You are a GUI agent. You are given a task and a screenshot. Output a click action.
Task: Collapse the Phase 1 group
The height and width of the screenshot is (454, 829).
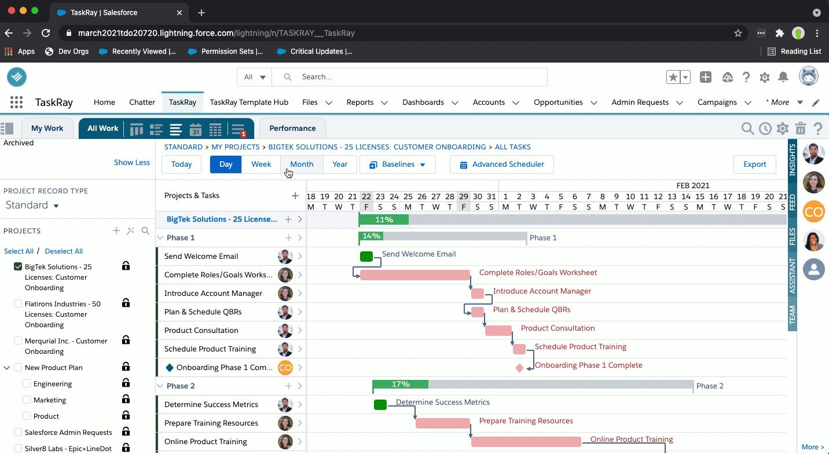pyautogui.click(x=160, y=237)
